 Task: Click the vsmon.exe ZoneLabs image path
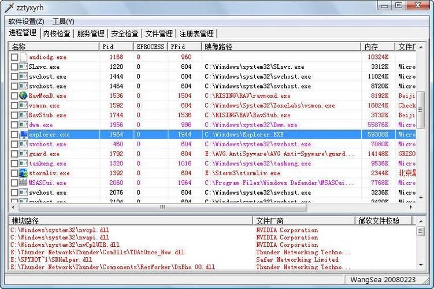tap(270, 105)
